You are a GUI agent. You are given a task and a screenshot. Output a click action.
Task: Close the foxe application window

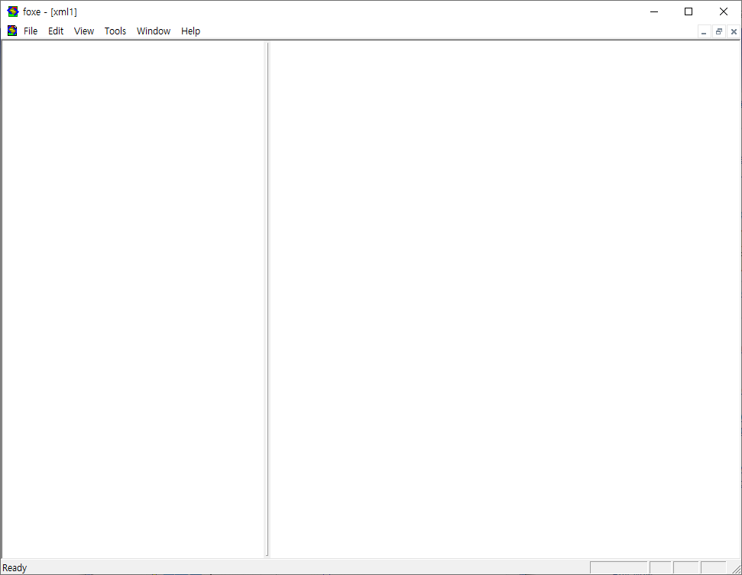(x=724, y=11)
